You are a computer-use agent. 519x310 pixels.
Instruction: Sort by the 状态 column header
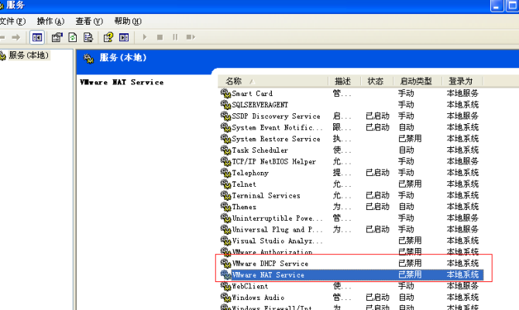pos(377,81)
